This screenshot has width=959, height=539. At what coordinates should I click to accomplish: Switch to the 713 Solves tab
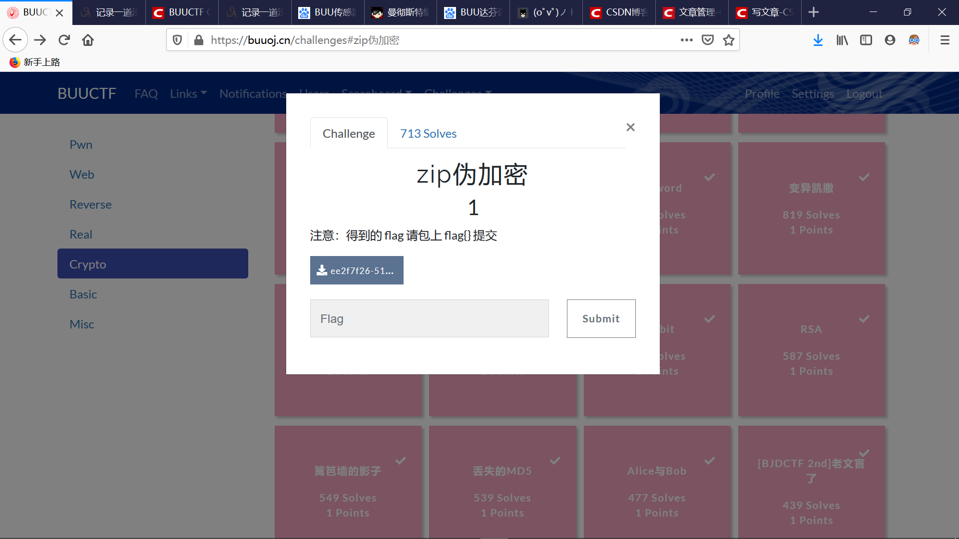coord(428,133)
